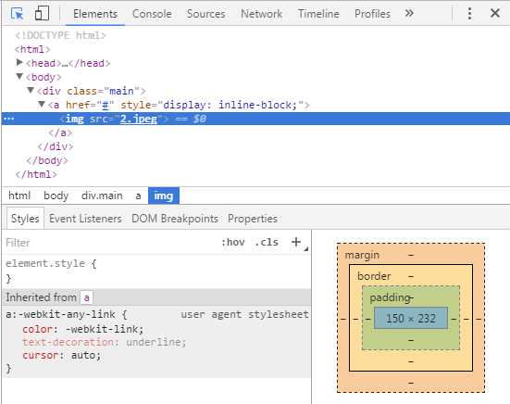Switch to the Event Listeners tab
The height and width of the screenshot is (404, 510).
coord(85,219)
